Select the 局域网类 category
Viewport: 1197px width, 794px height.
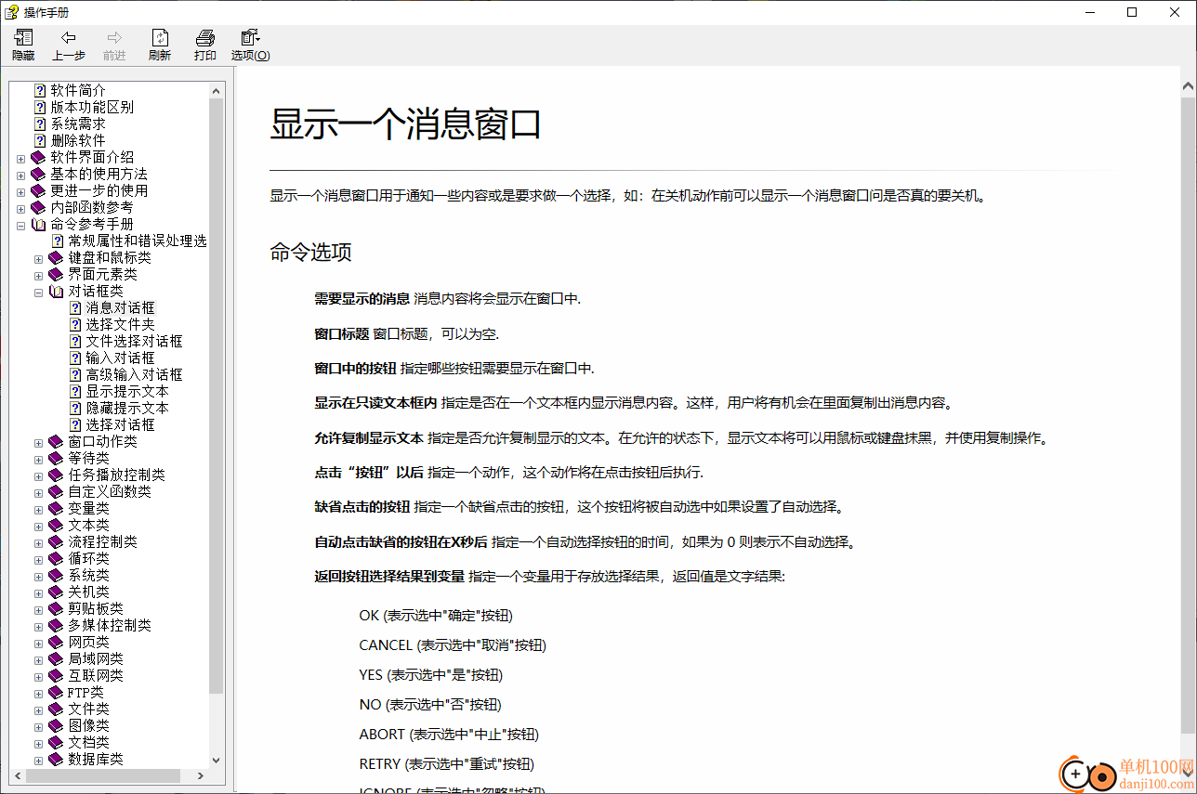click(x=96, y=658)
